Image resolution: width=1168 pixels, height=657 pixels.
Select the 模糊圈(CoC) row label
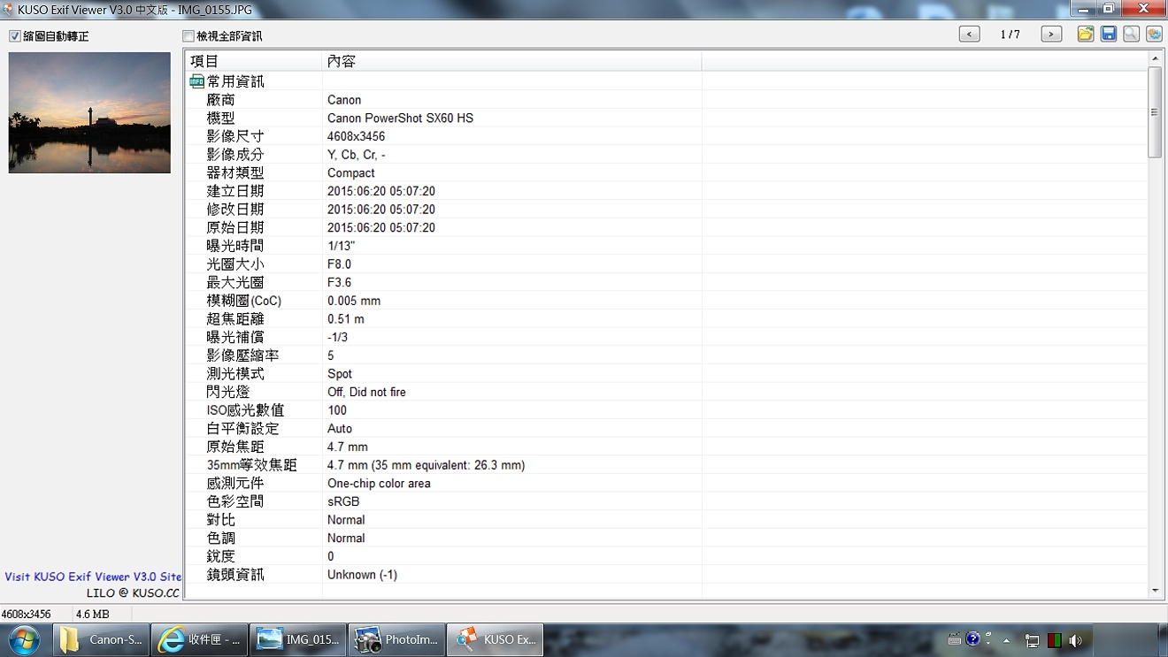click(x=244, y=301)
